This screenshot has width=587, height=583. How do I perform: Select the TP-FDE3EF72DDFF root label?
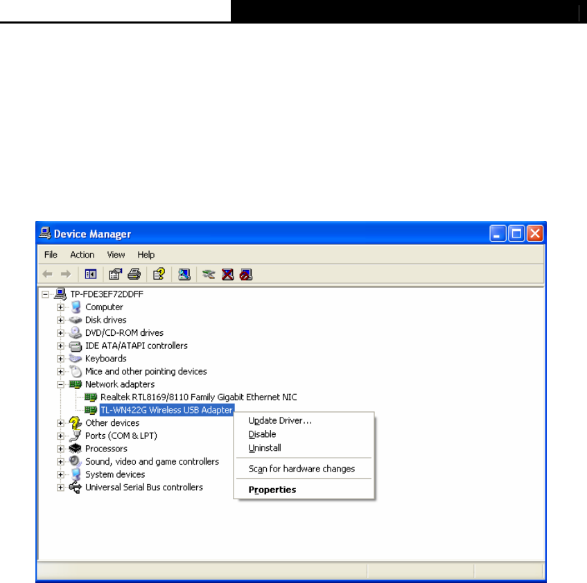(107, 294)
